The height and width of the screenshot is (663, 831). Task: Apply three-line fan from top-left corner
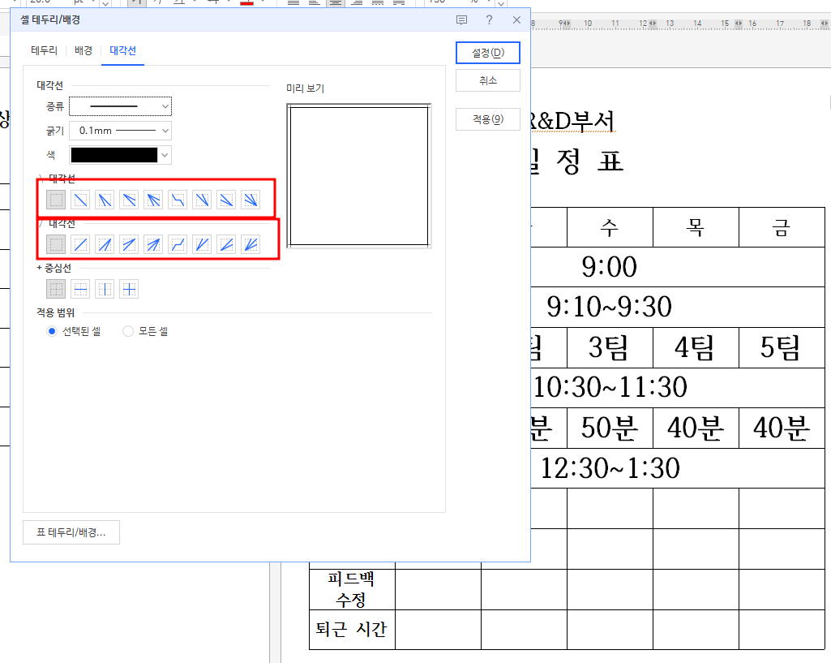pyautogui.click(x=153, y=200)
